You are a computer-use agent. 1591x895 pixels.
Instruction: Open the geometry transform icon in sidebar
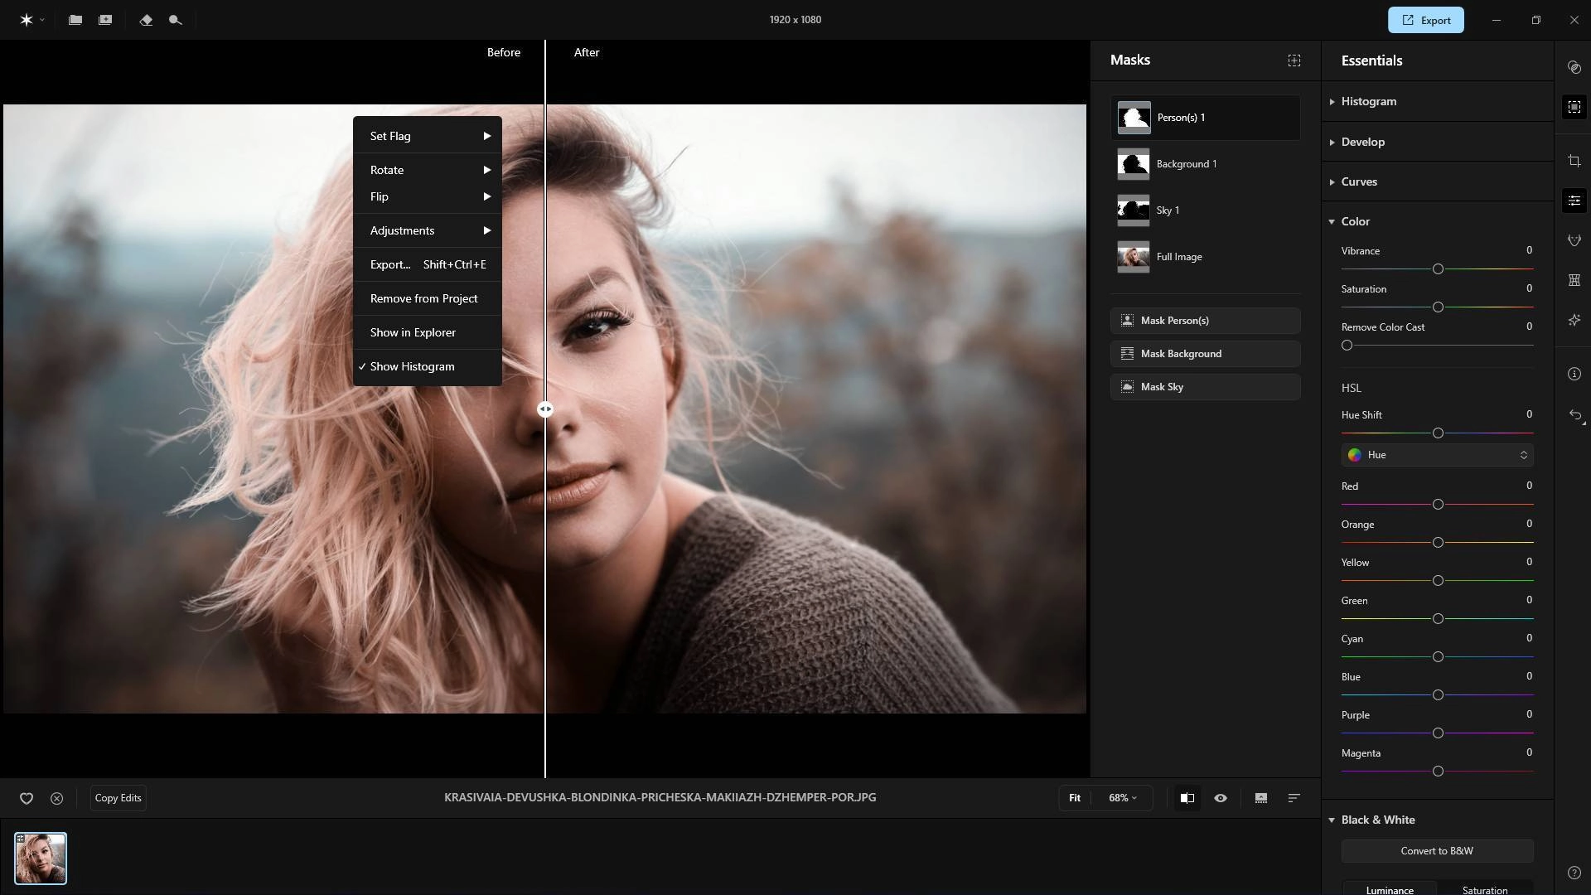click(x=1574, y=280)
